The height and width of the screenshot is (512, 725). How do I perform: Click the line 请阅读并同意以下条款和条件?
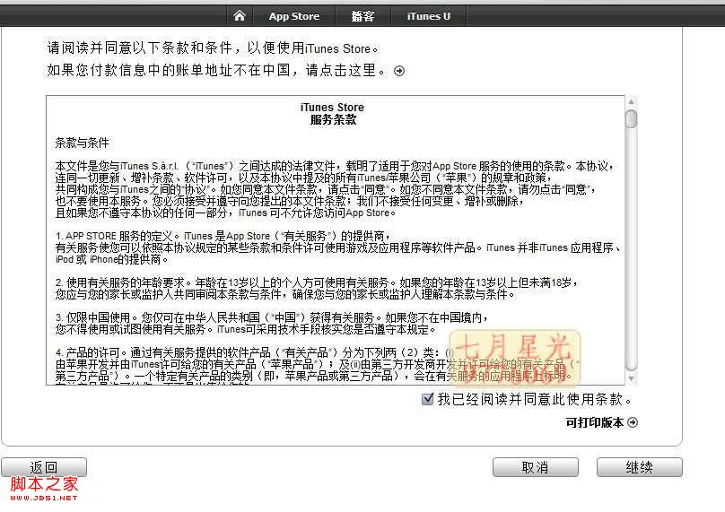coord(213,48)
